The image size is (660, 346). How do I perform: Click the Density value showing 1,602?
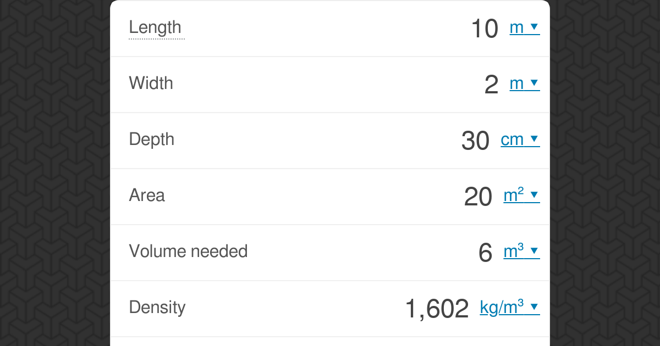click(437, 309)
